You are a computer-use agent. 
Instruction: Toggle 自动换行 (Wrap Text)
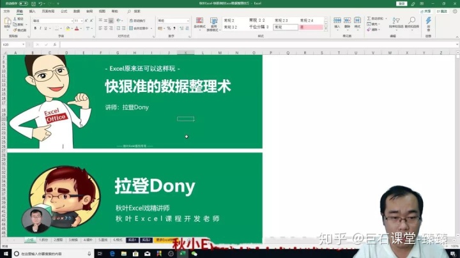coord(137,21)
